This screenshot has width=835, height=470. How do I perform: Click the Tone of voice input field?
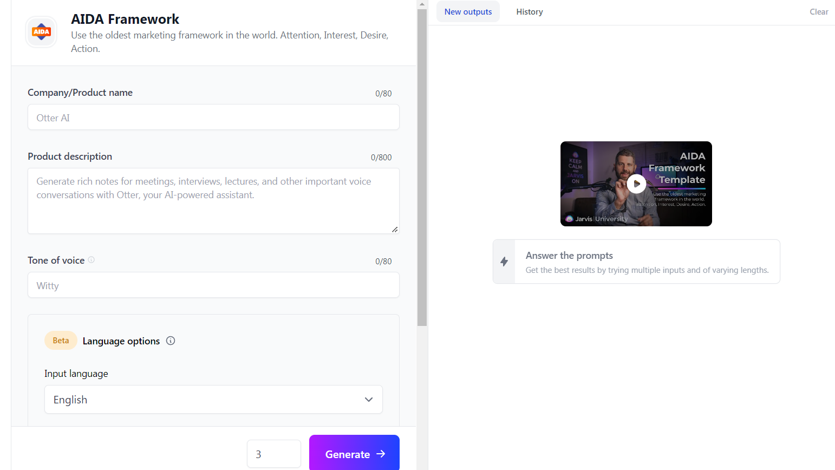[213, 285]
